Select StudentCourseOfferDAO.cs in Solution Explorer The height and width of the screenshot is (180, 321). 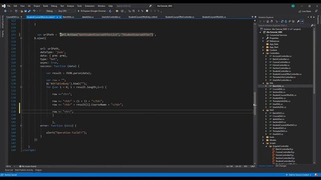pos(284,125)
